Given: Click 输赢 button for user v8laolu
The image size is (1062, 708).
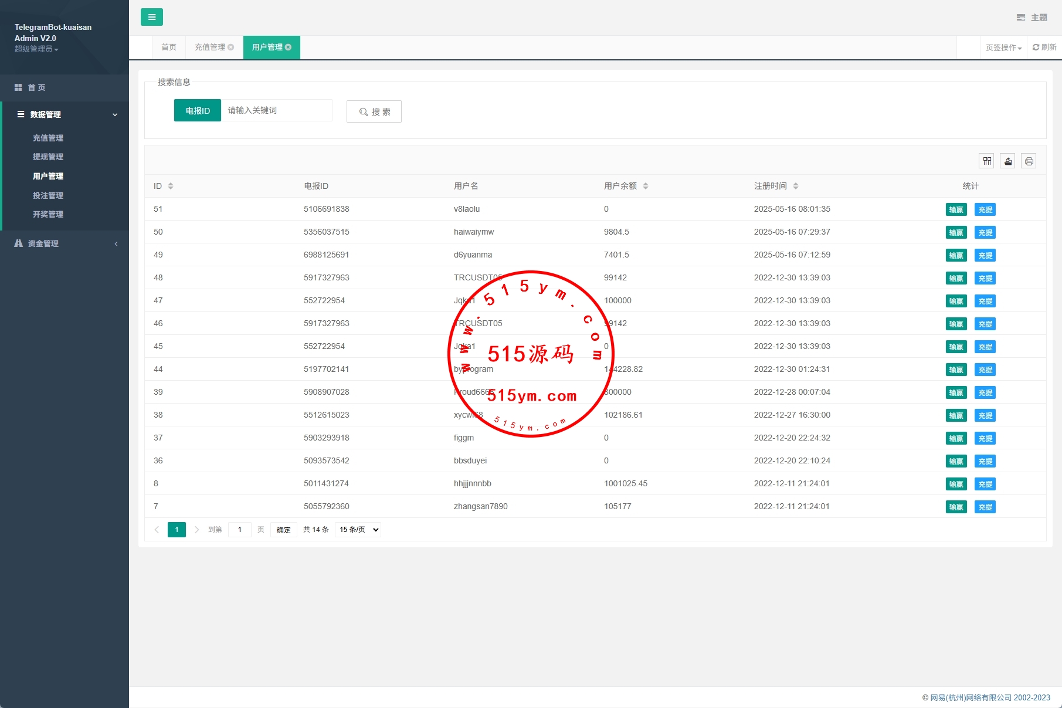Looking at the screenshot, I should click(x=956, y=210).
